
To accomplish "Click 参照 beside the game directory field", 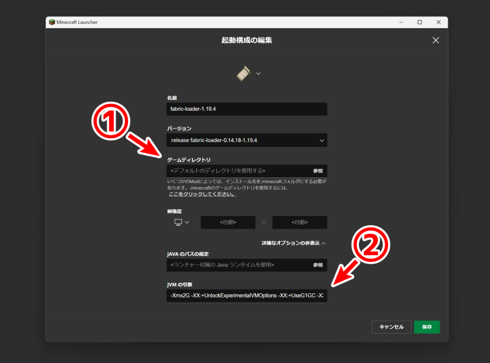I will 318,171.
